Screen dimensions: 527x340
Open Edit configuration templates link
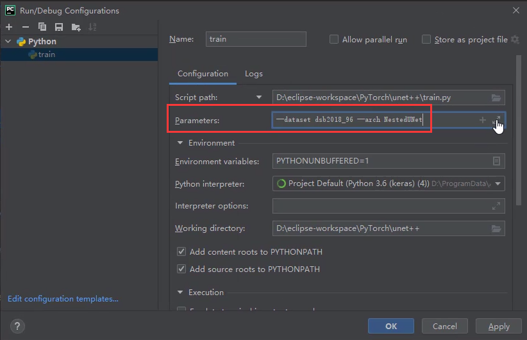pos(63,299)
